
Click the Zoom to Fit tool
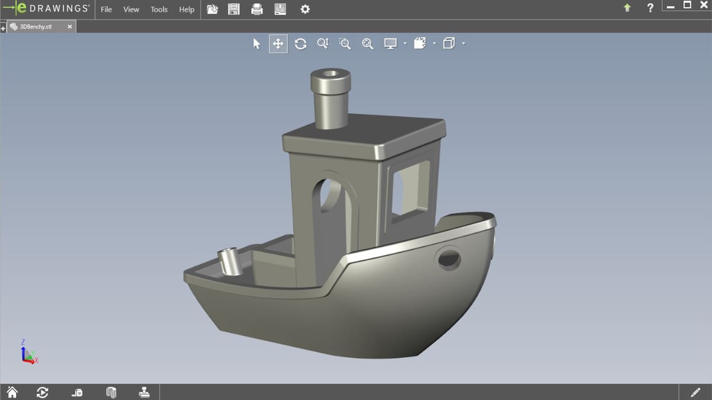pos(367,44)
